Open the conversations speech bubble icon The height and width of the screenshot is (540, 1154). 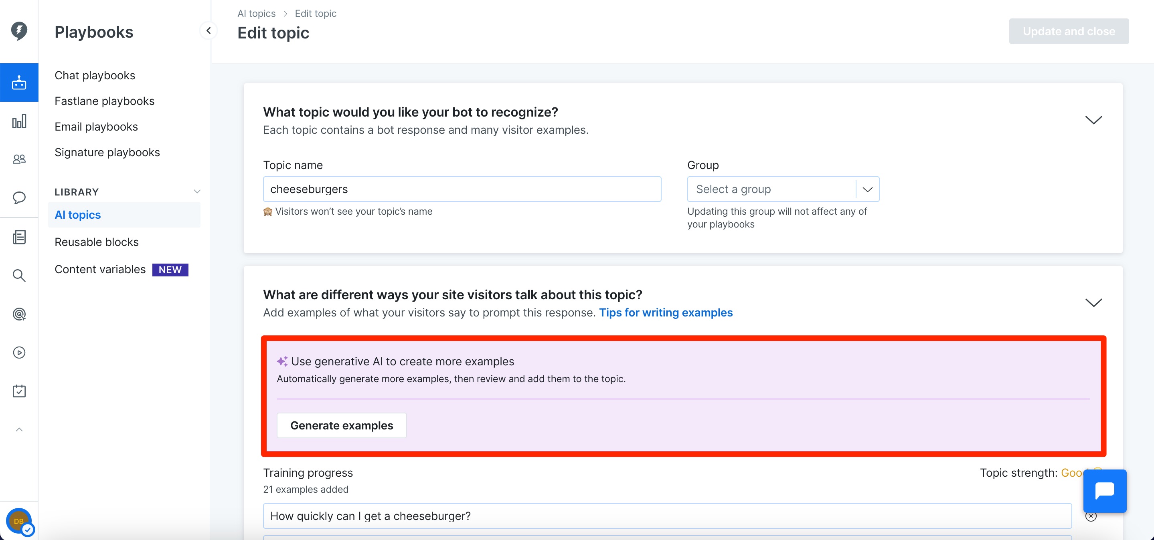[19, 197]
